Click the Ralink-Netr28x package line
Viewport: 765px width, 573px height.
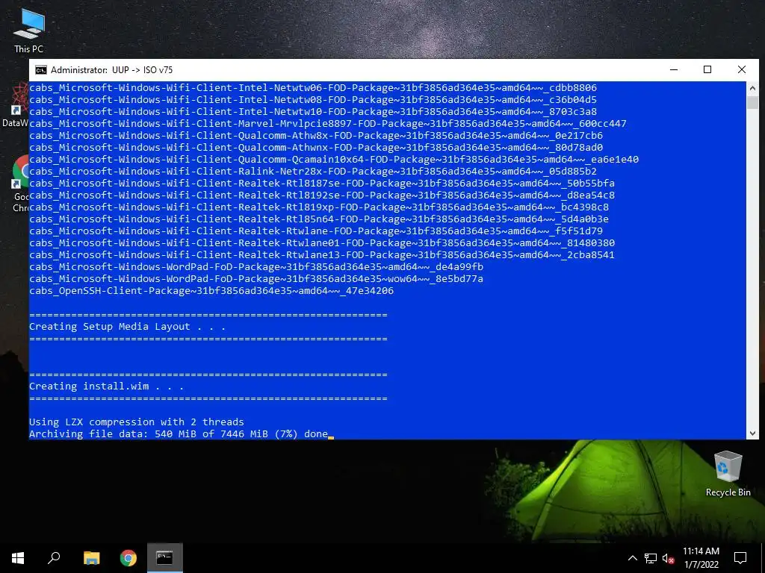[313, 172]
